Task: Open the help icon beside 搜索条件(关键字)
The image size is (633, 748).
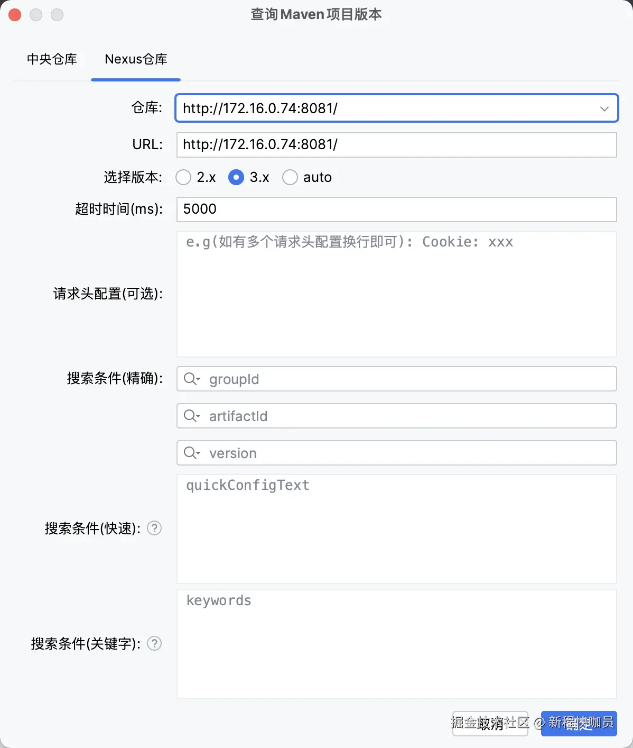Action: pos(154,644)
